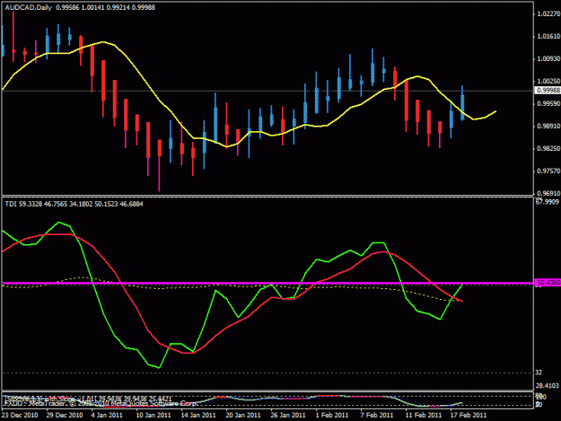Click the 20 Jan 2011 date label
The height and width of the screenshot is (421, 561).
pyautogui.click(x=243, y=416)
